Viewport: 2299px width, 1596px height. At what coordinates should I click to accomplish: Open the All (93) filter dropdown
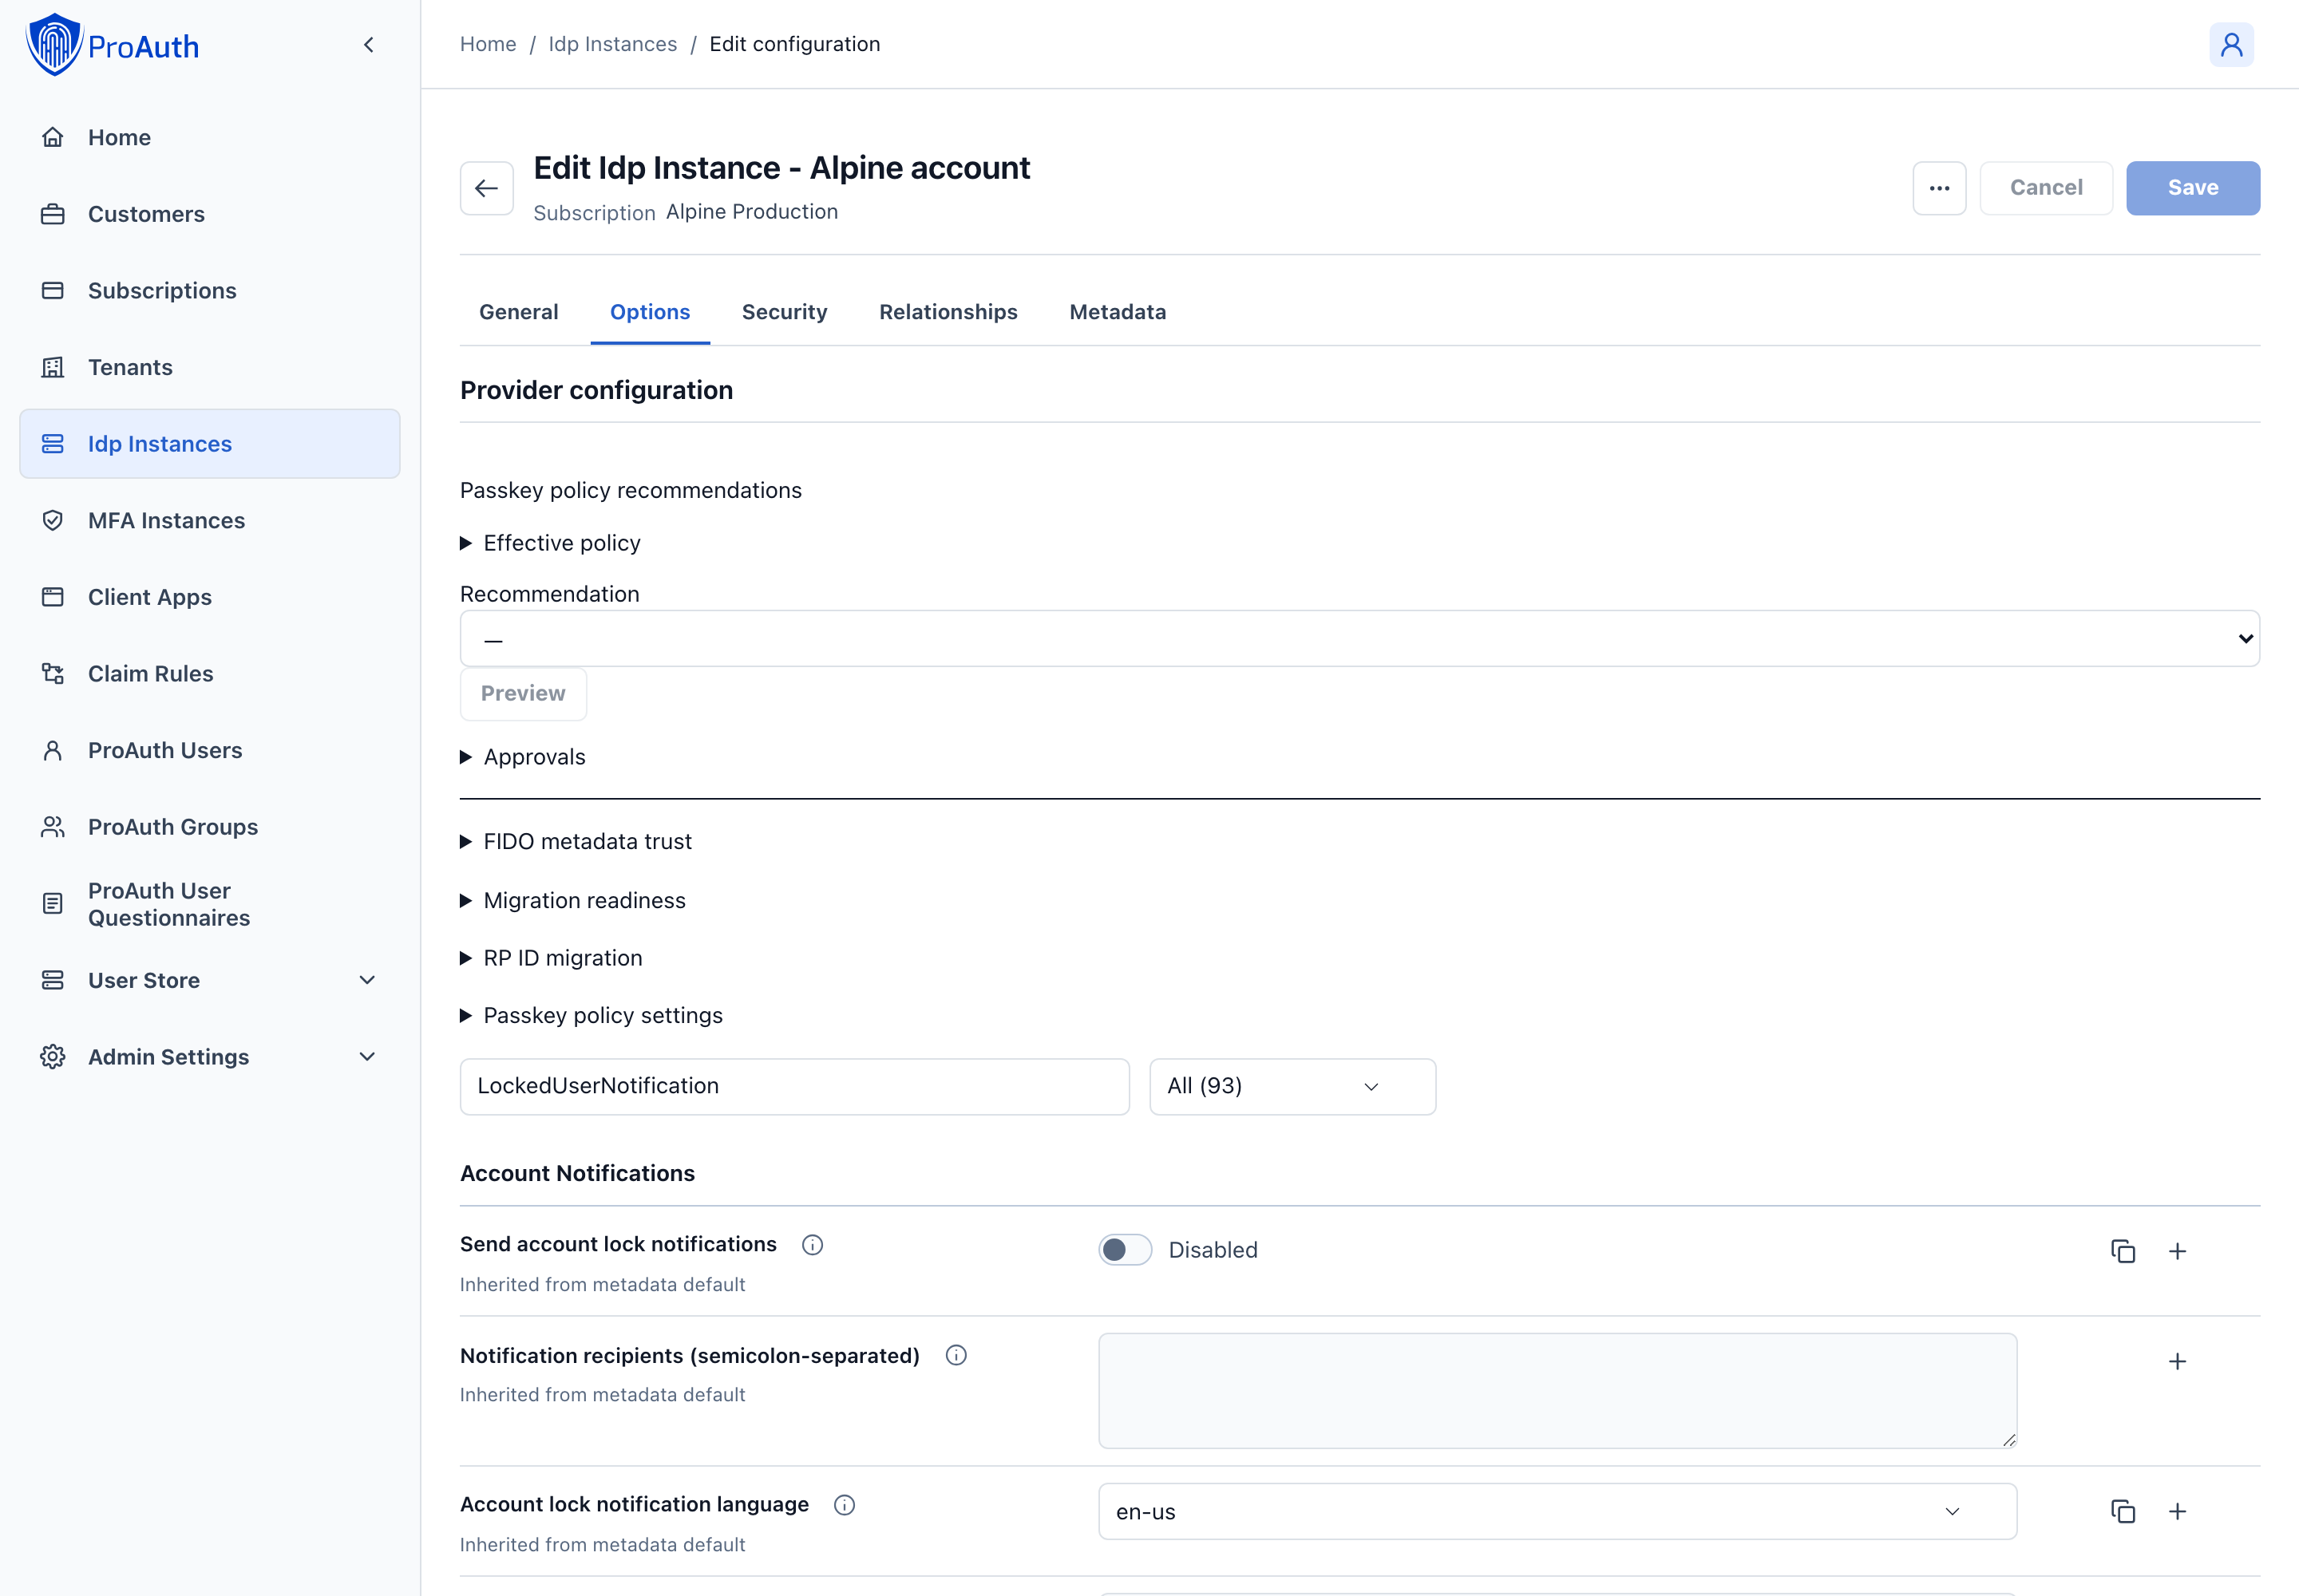[1292, 1087]
